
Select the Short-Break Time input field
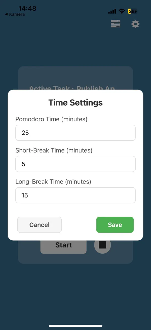75,164
